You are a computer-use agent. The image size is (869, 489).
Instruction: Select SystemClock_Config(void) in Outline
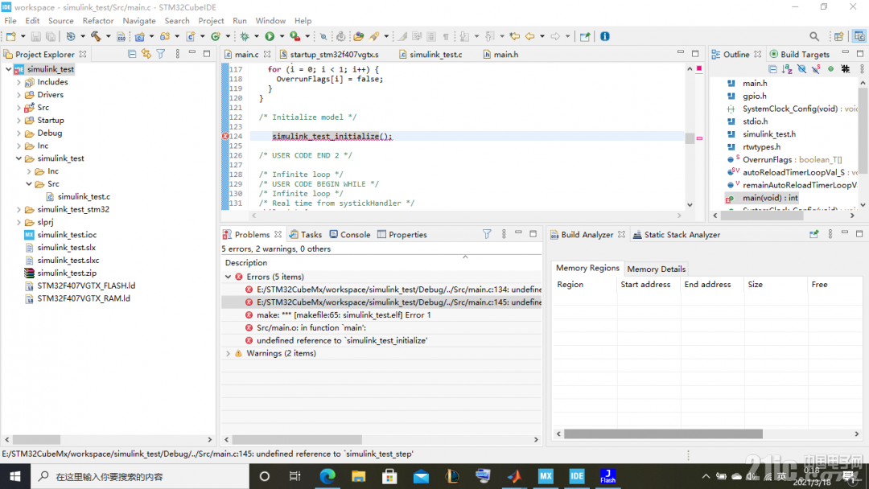coord(792,109)
